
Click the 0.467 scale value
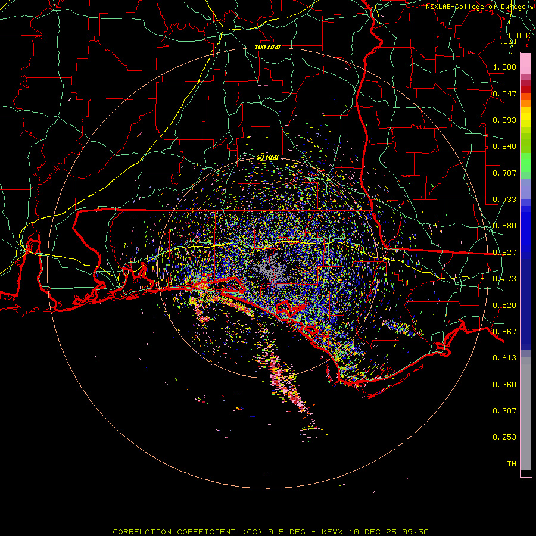504,332
